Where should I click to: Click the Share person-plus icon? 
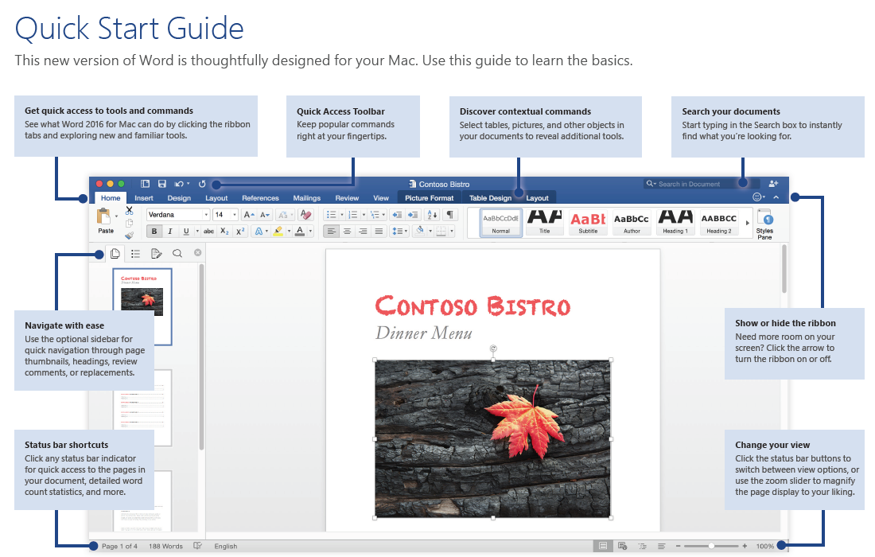[x=773, y=184]
